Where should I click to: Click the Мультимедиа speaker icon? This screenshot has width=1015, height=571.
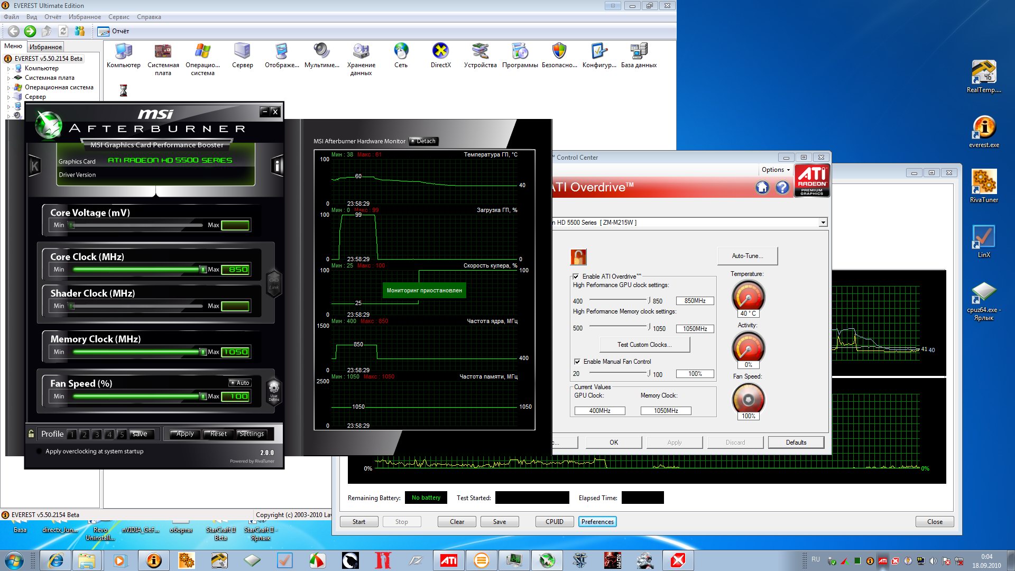click(x=321, y=52)
